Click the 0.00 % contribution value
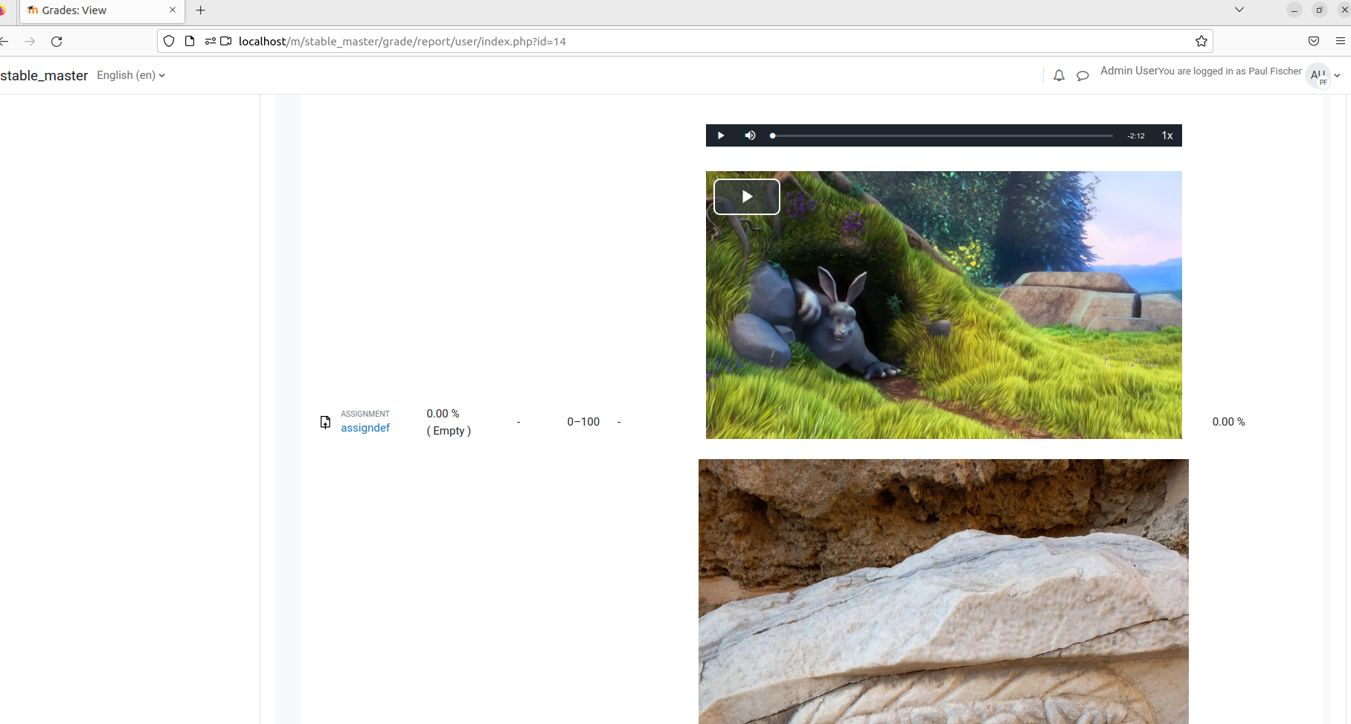Screen dimensions: 1351x724 [1228, 422]
